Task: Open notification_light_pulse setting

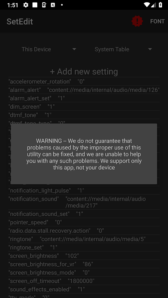Action: click(x=84, y=190)
